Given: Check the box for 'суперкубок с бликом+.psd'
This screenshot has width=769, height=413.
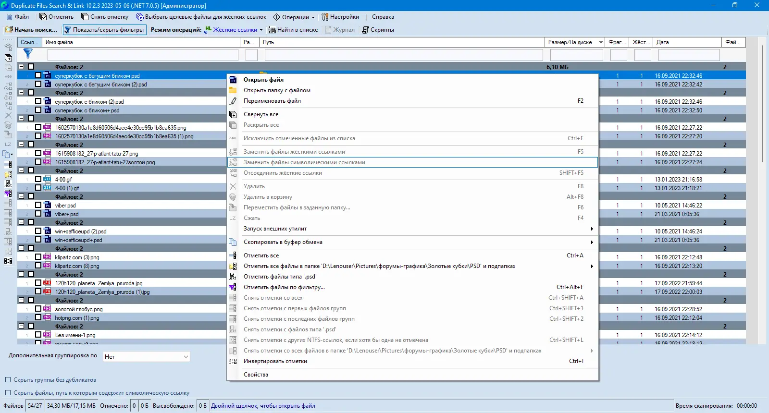Looking at the screenshot, I should [38, 110].
